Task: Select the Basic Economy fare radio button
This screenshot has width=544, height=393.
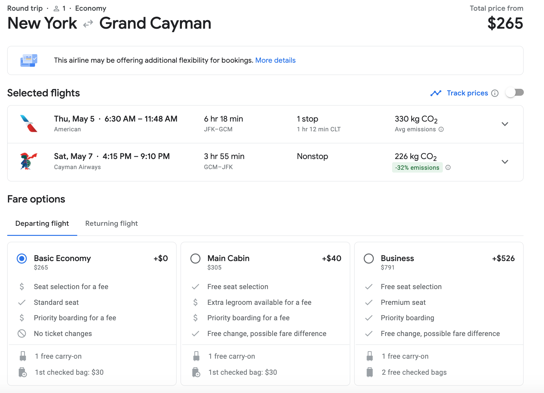Action: tap(22, 259)
